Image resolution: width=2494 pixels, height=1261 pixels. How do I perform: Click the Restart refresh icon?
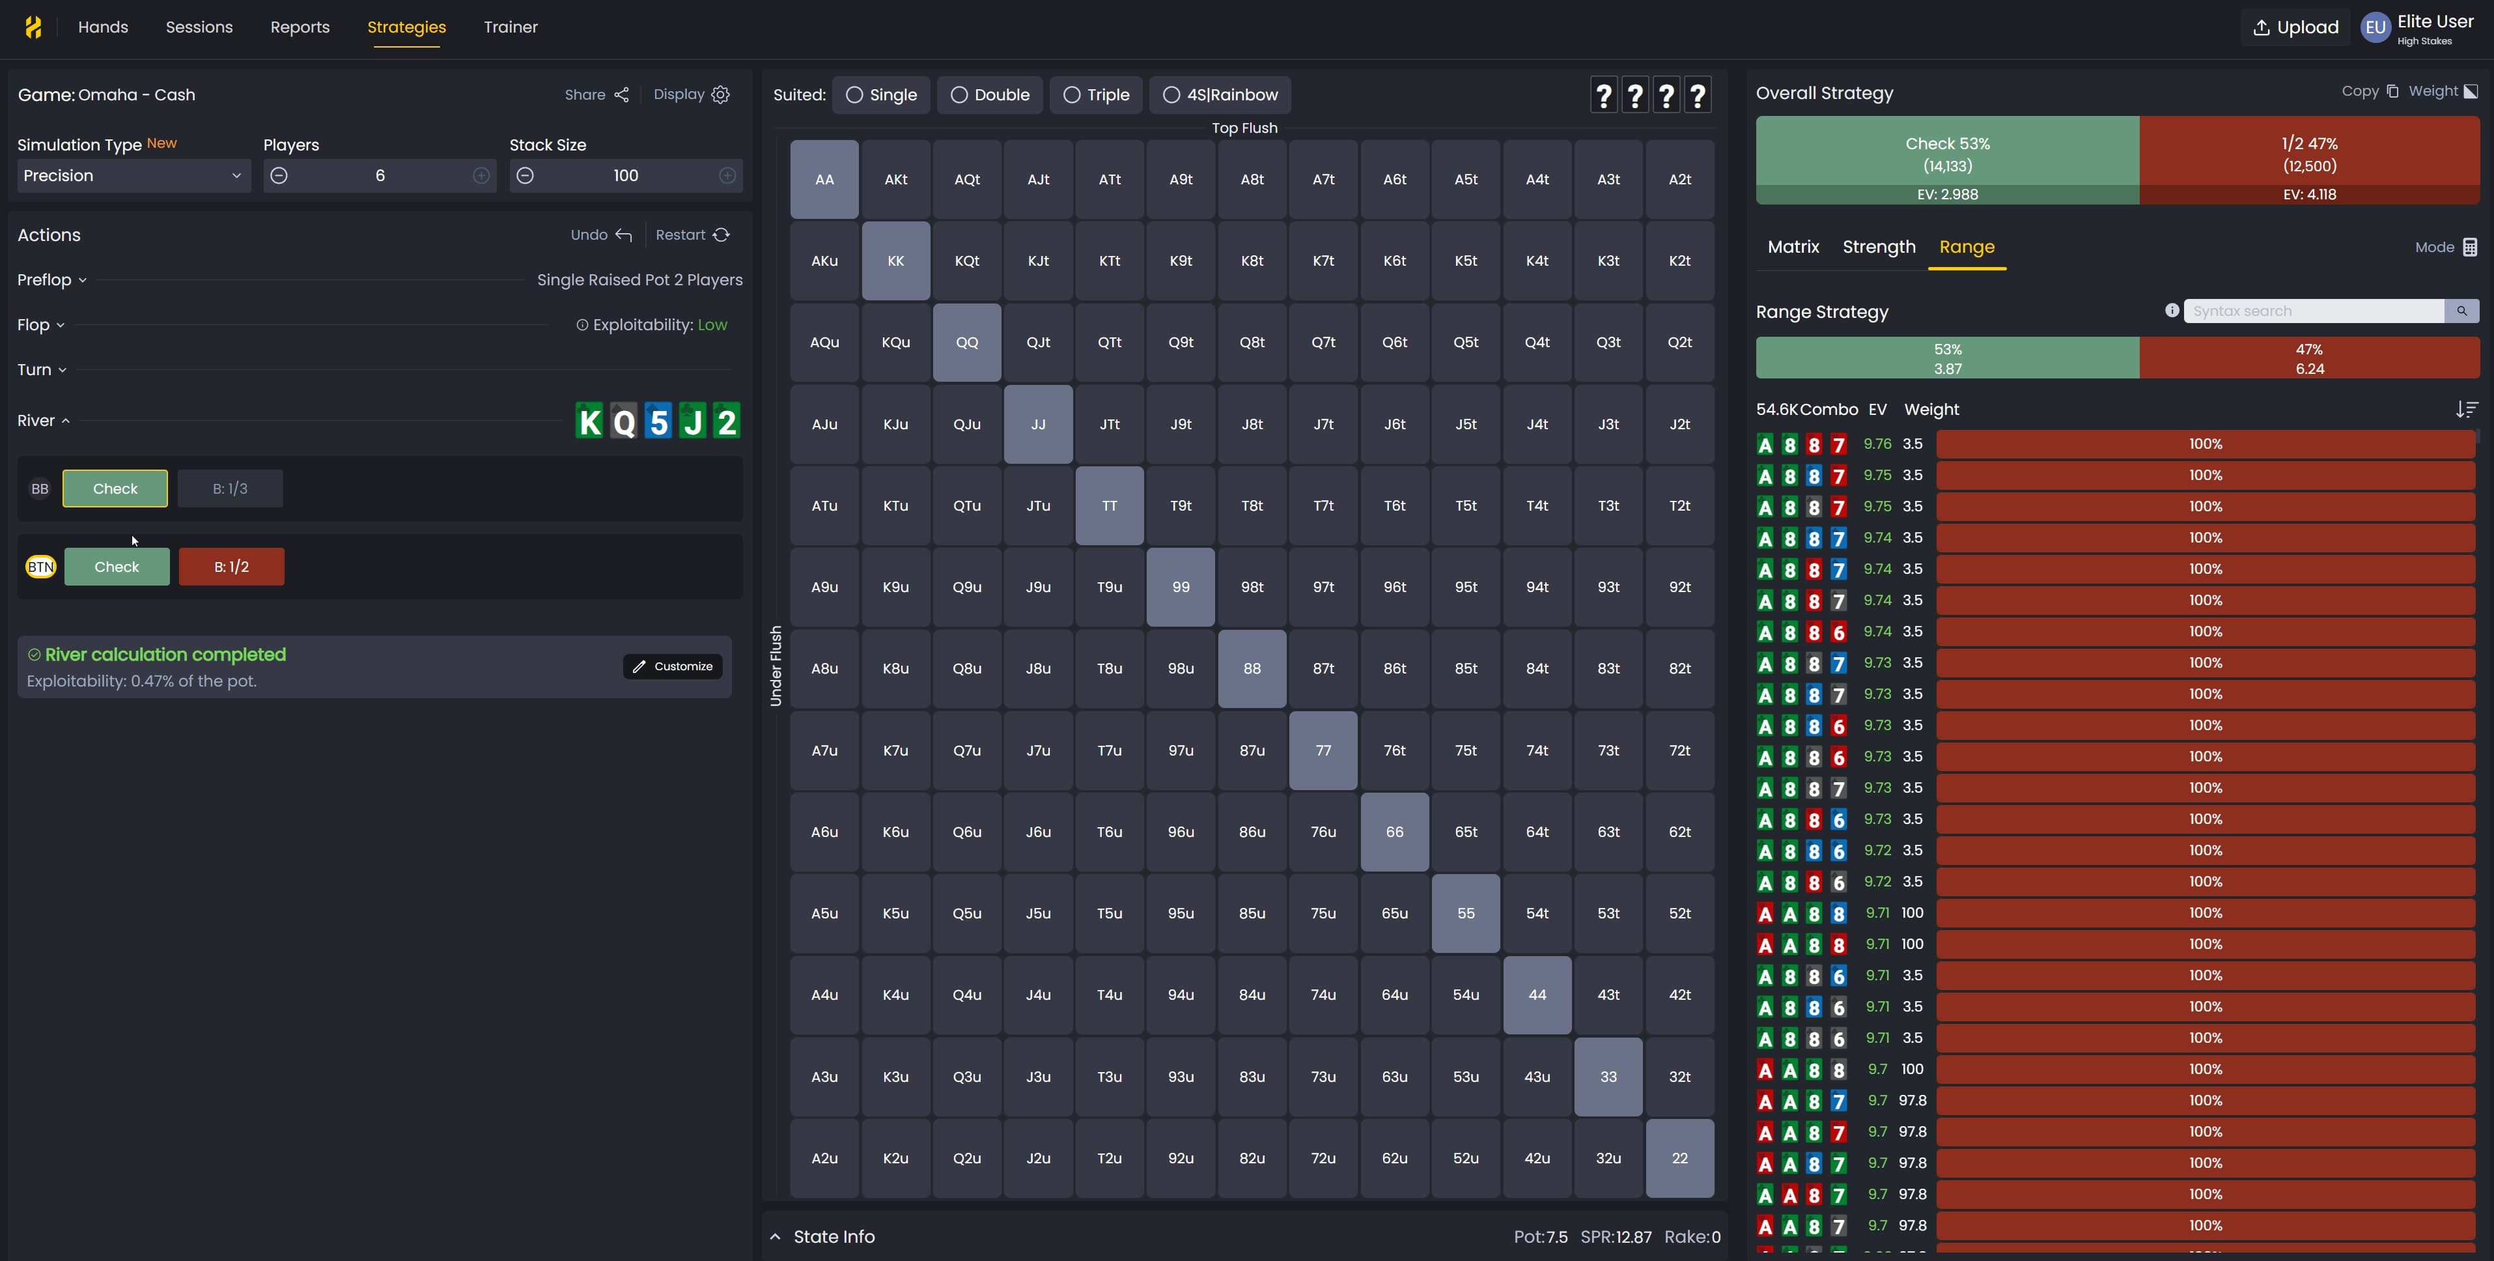(x=722, y=235)
